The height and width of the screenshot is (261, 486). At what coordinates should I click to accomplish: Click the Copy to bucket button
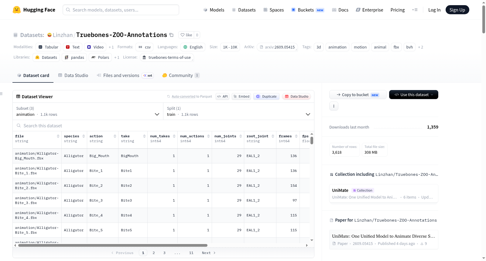pos(358,95)
